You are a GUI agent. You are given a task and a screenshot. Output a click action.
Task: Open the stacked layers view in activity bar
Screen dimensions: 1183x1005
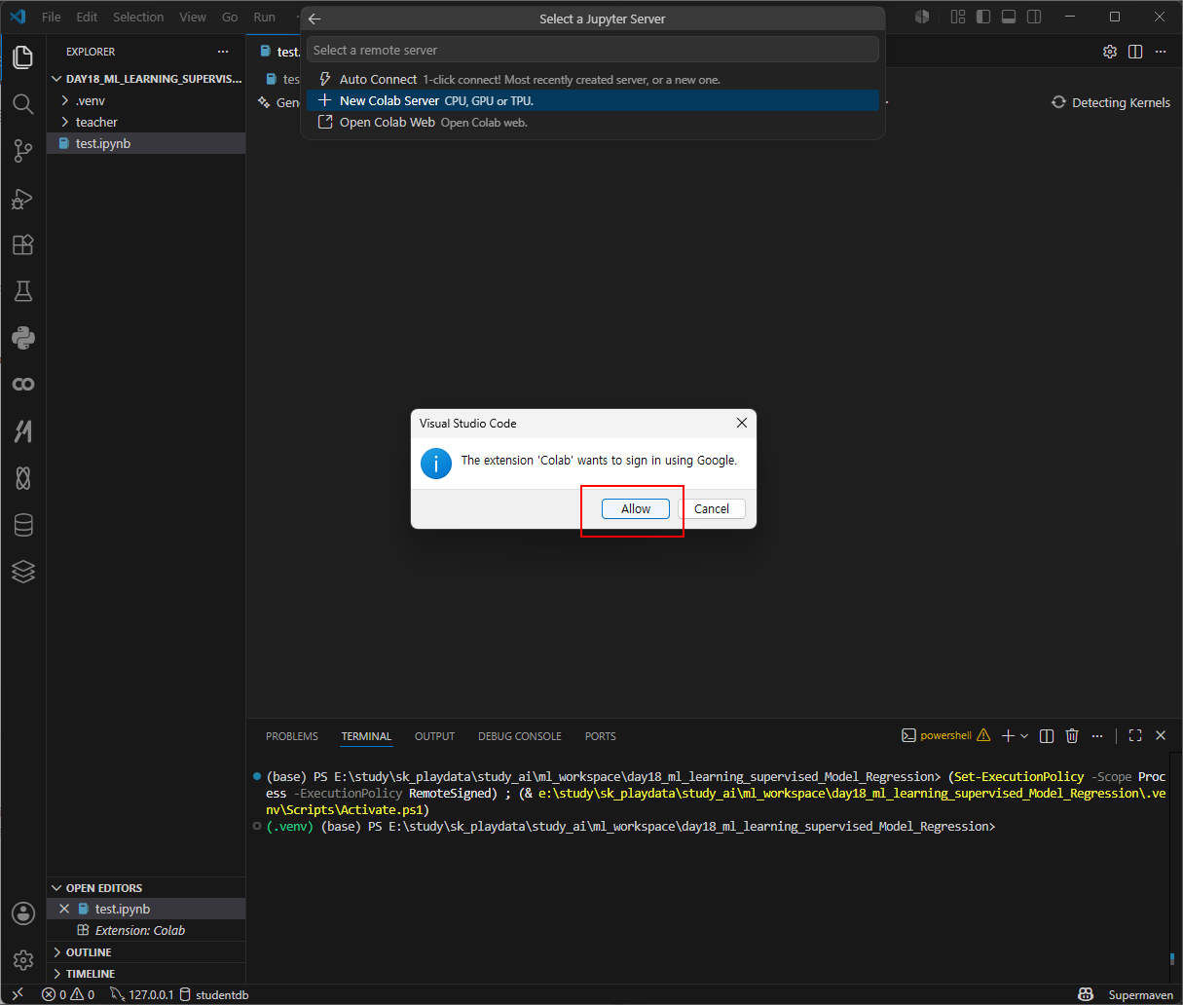point(23,572)
